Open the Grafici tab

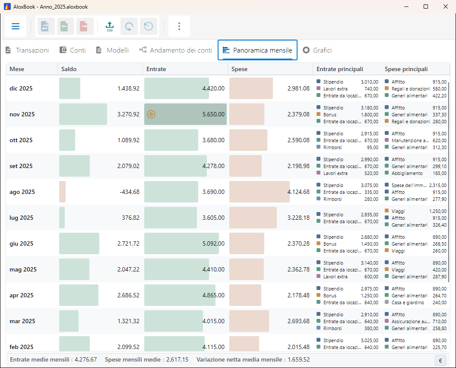click(x=317, y=50)
